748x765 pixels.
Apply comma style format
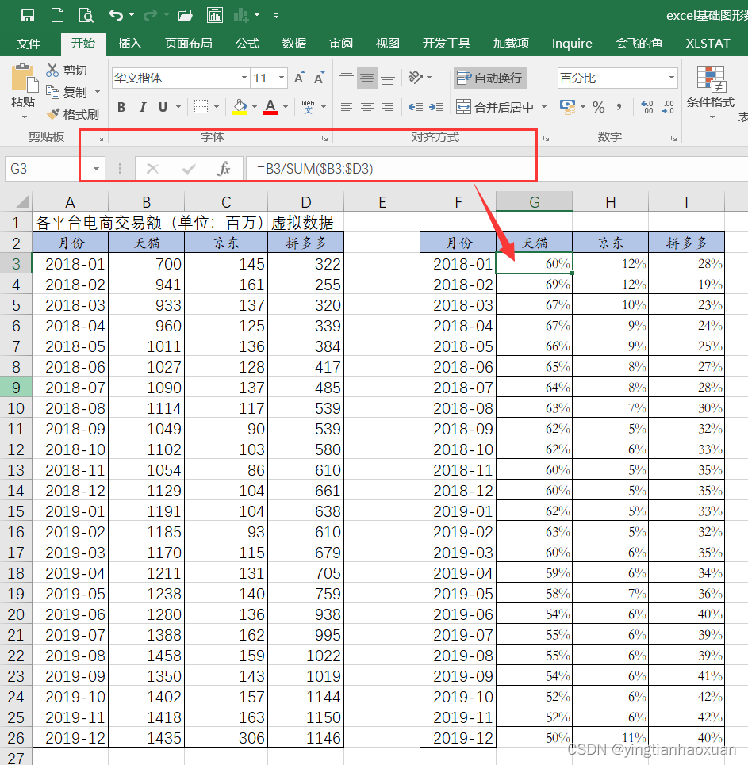pos(619,107)
